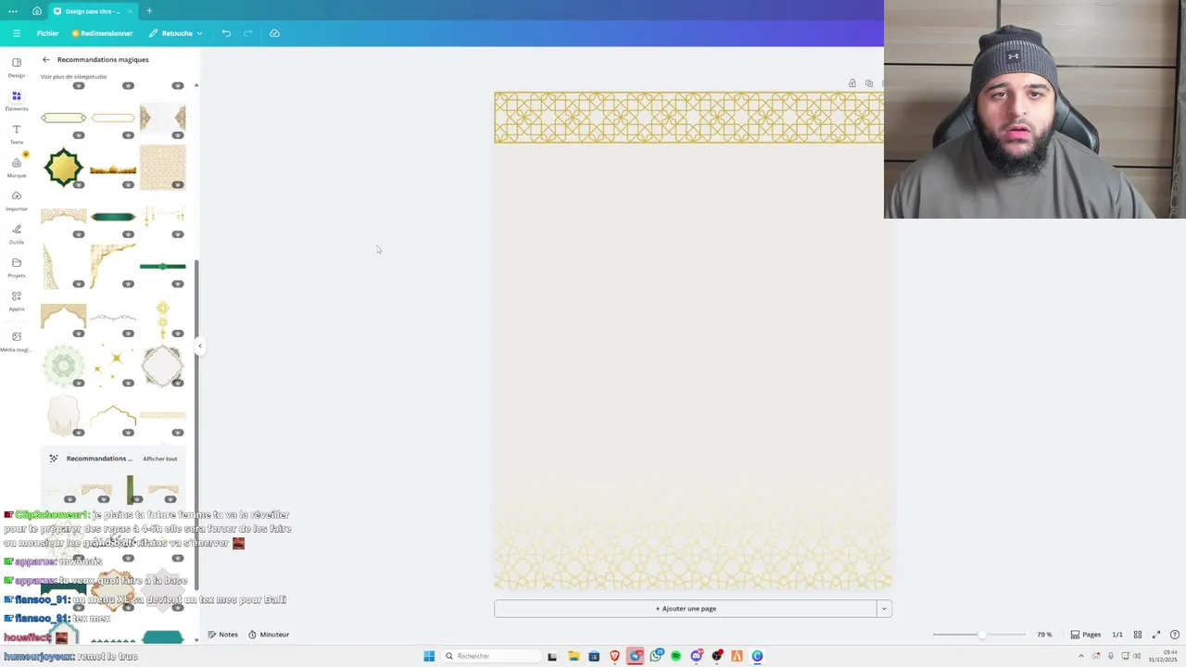Viewport: 1186px width, 667px height.
Task: Click the cloud save status icon
Action: pos(274,33)
